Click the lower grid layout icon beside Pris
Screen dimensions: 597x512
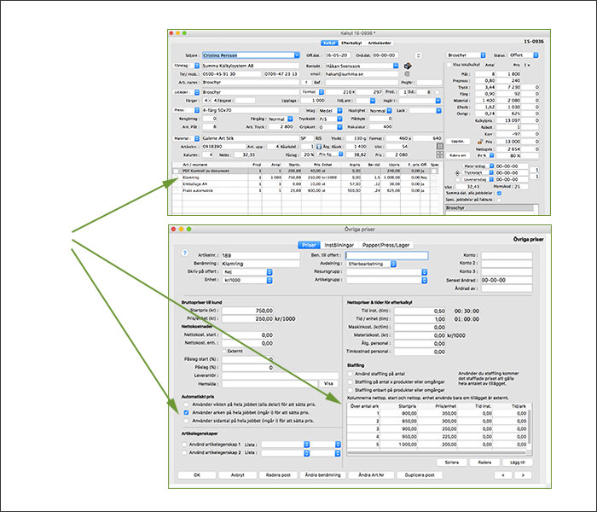pos(440,154)
